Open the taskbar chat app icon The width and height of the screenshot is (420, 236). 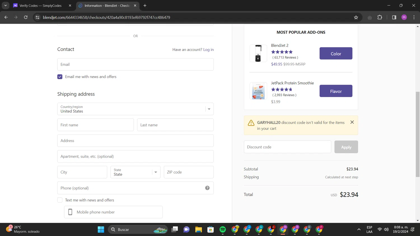tap(186, 230)
